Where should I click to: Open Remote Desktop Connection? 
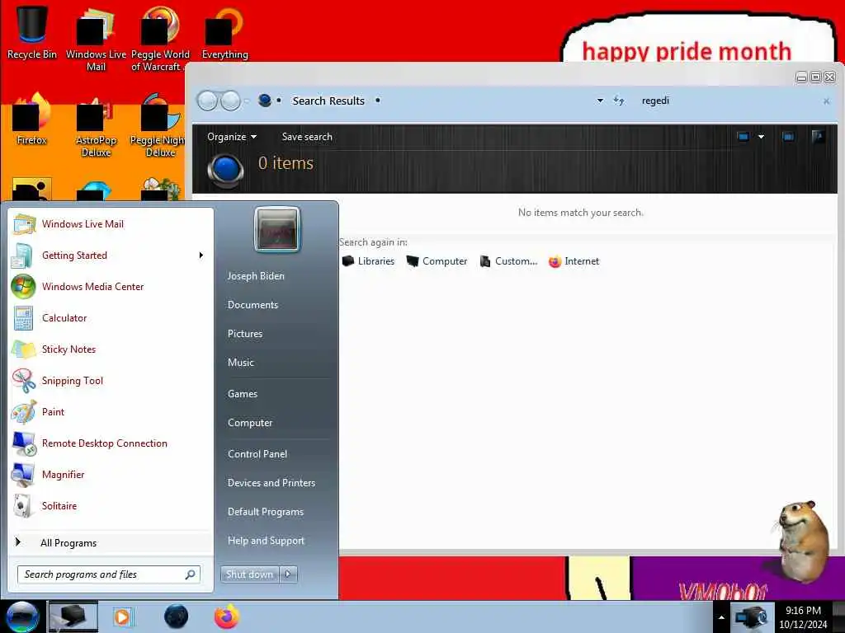point(111,443)
